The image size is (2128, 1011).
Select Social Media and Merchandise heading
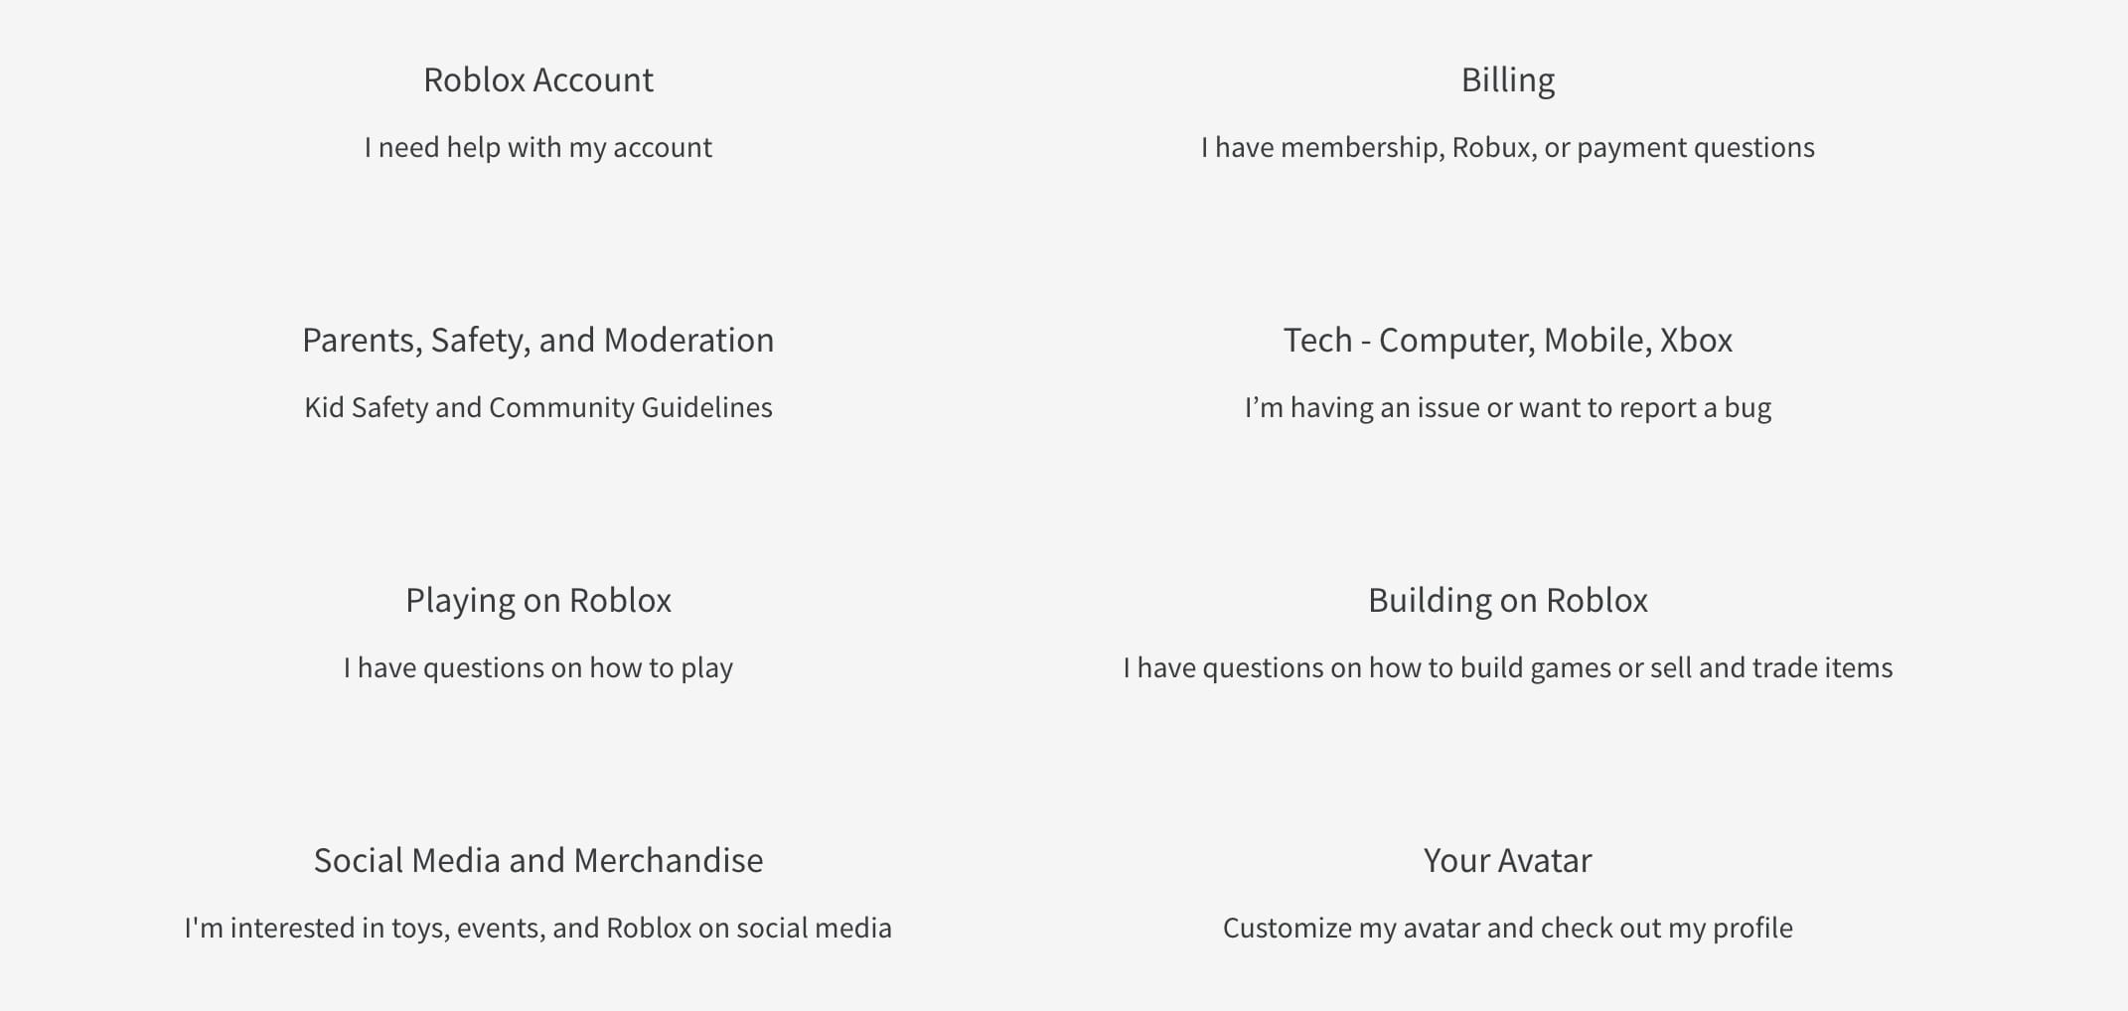[537, 860]
